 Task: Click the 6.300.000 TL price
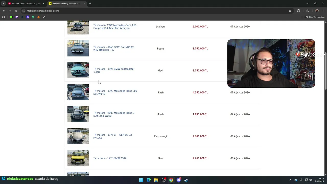[x=200, y=27]
